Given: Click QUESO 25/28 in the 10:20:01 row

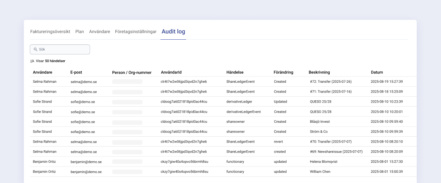Looking at the screenshot, I should click(x=321, y=112).
